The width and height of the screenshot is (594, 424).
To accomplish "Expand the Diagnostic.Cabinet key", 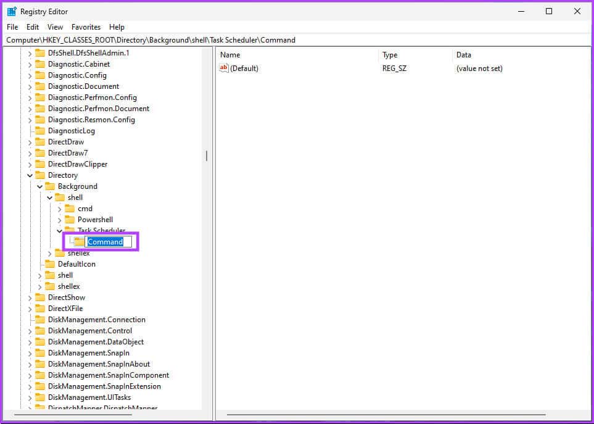I will click(x=30, y=64).
